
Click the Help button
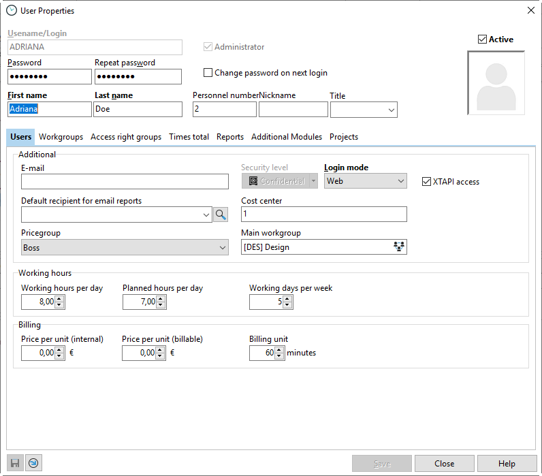[x=506, y=464]
